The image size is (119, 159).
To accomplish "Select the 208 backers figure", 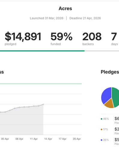I will point(92,37).
